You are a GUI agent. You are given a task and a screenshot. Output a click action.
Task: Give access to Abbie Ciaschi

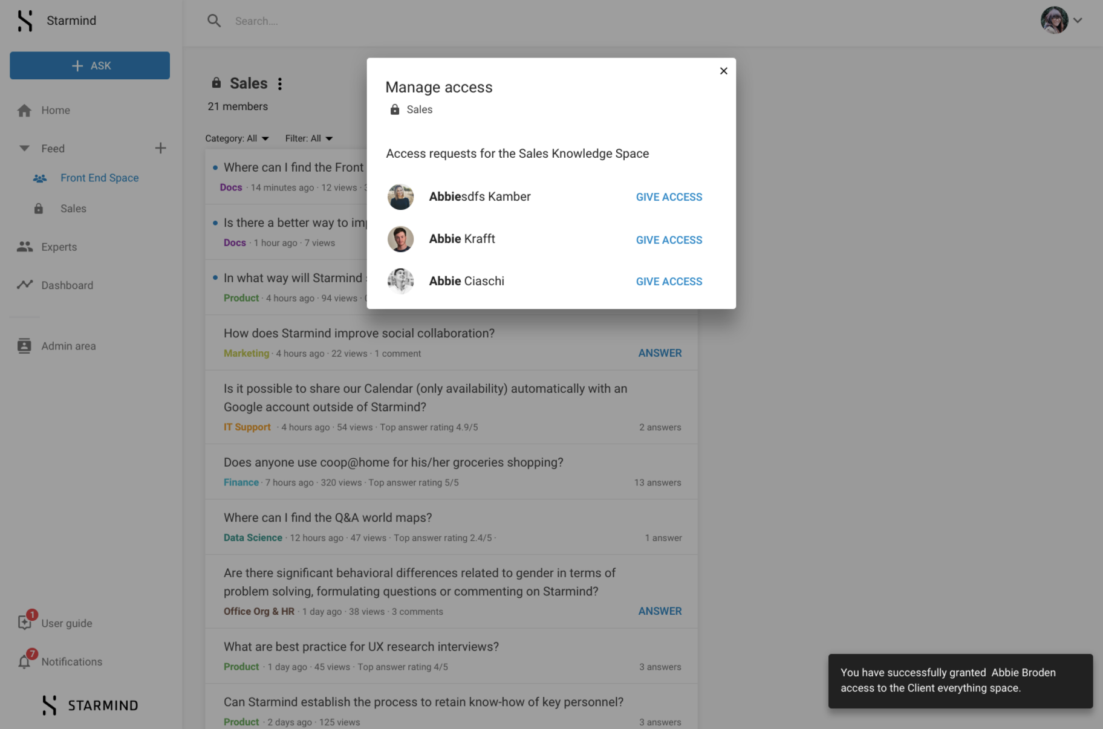point(669,282)
